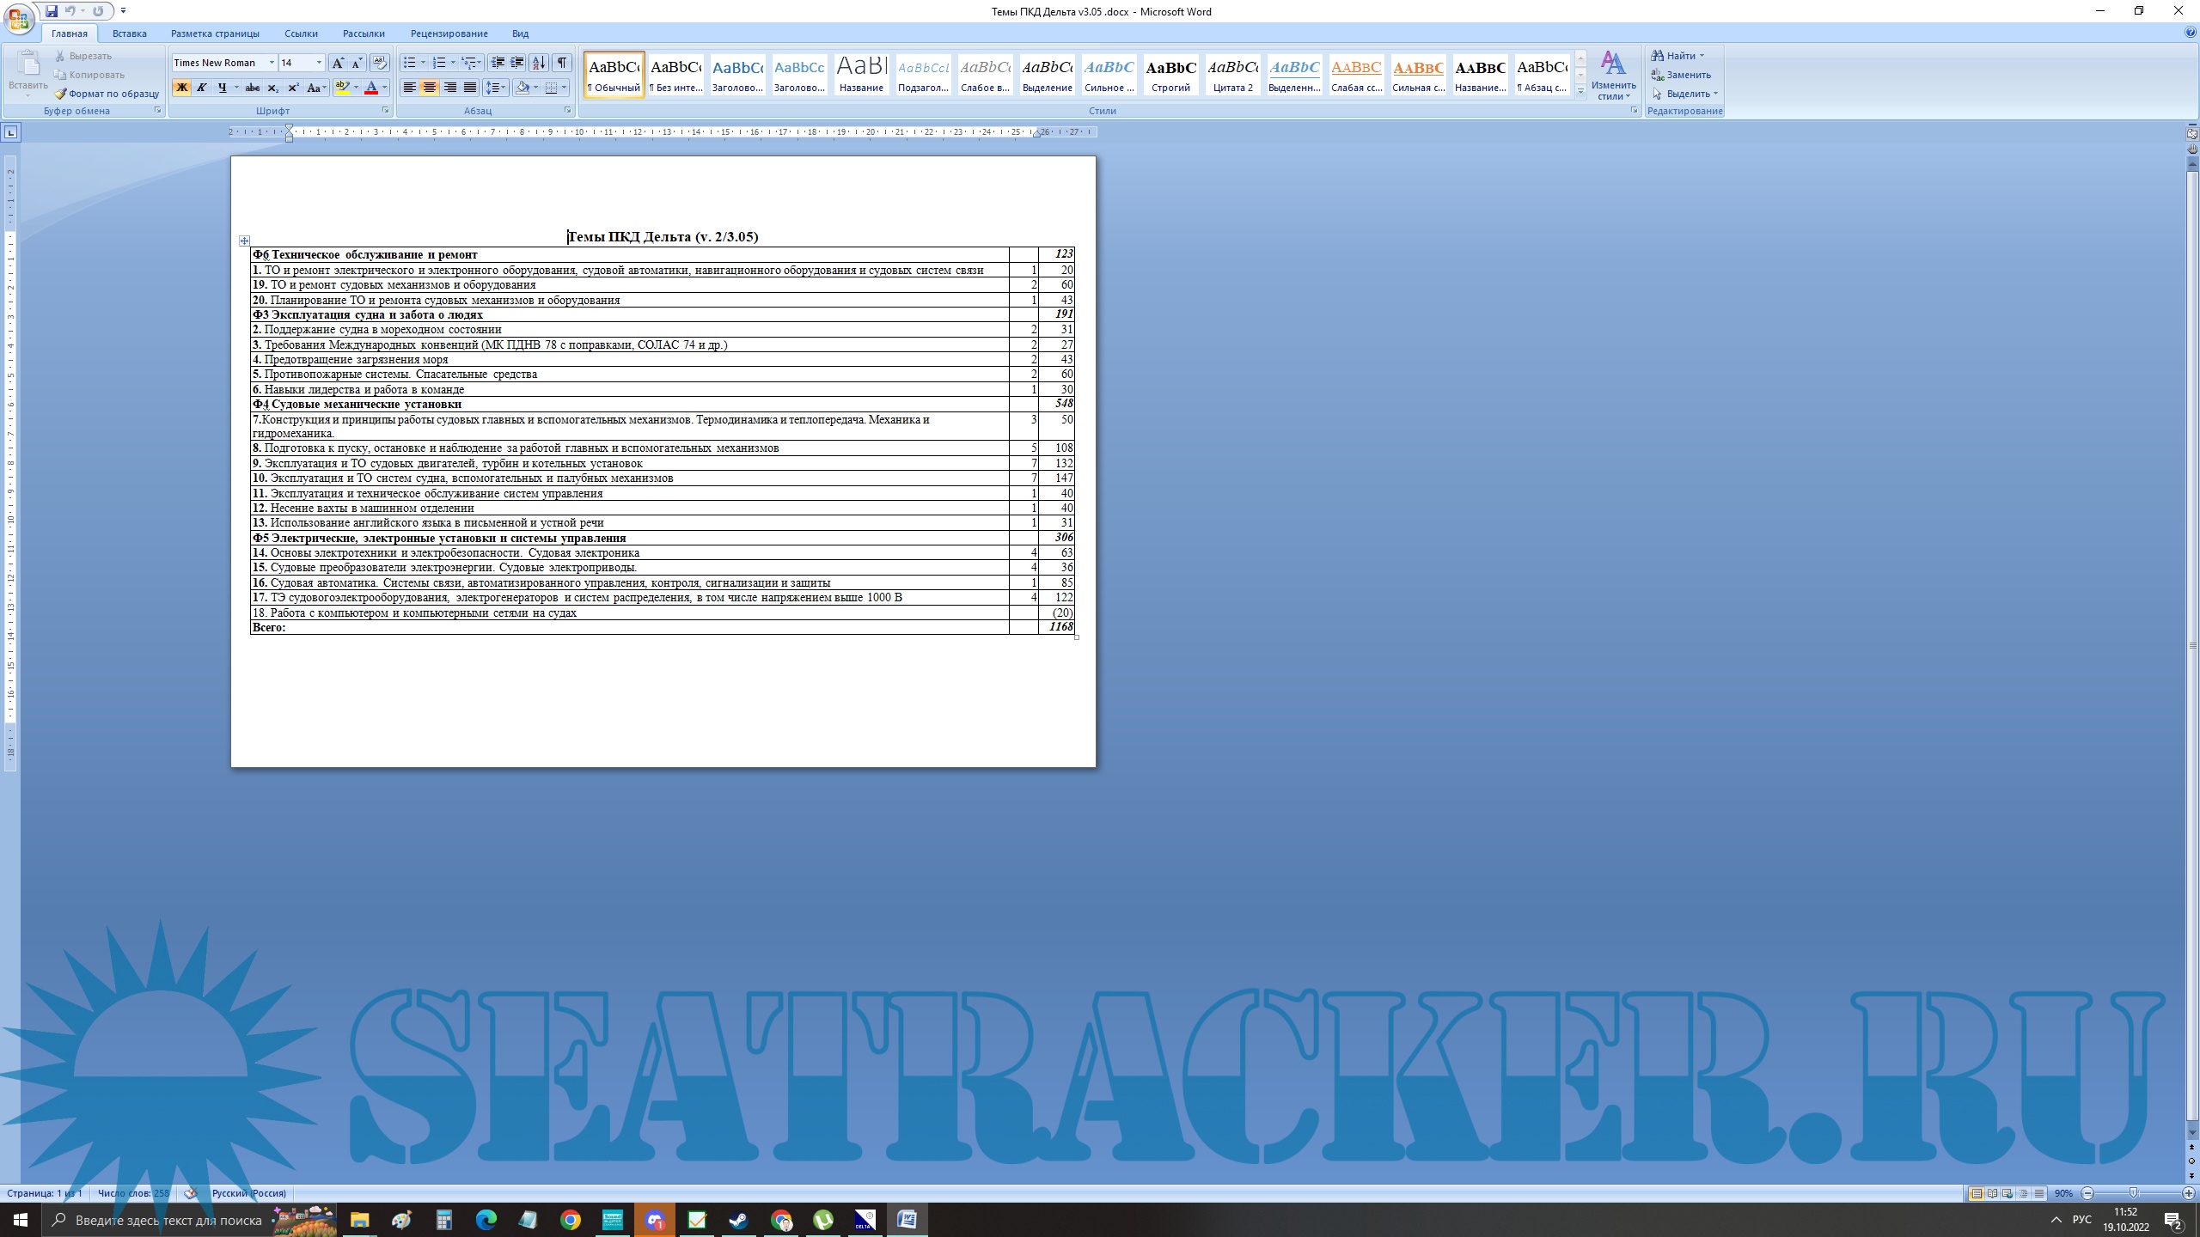Click the increase indent icon
This screenshot has height=1237, width=2200.
tap(517, 63)
